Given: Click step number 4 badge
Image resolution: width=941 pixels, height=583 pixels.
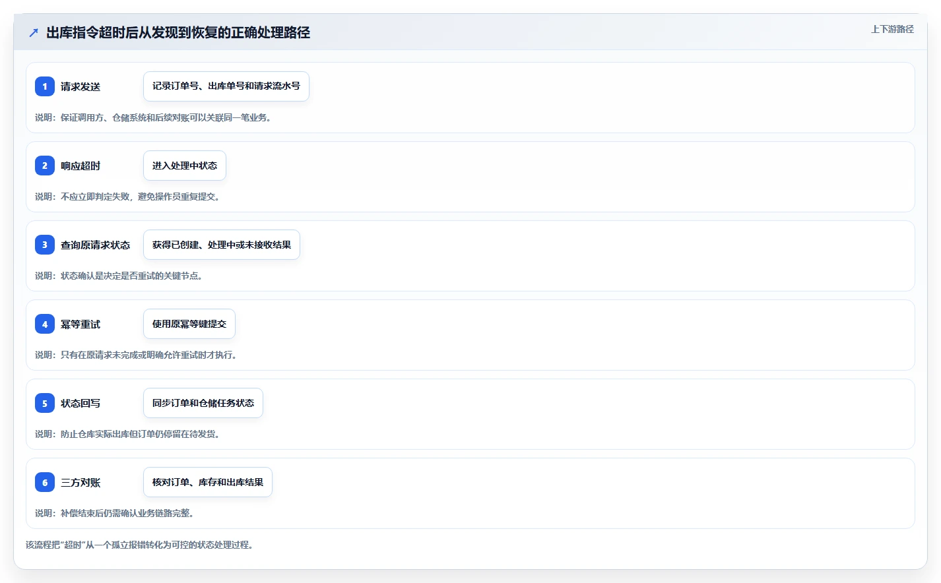Looking at the screenshot, I should pyautogui.click(x=45, y=324).
